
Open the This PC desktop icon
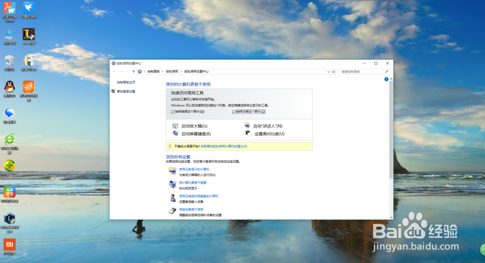(x=10, y=34)
